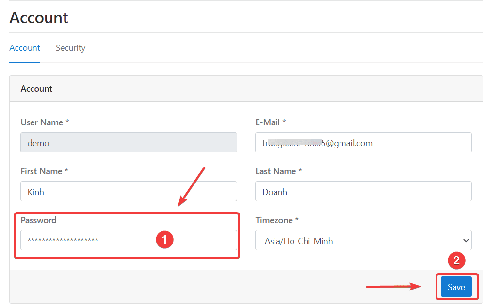
Task: Click the red circle marker labeled 1
Action: [164, 239]
